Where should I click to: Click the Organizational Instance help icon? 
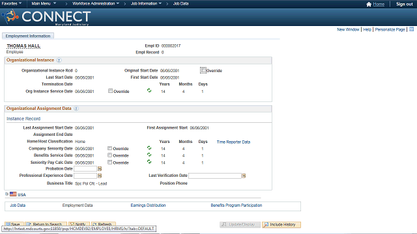[x=59, y=60]
